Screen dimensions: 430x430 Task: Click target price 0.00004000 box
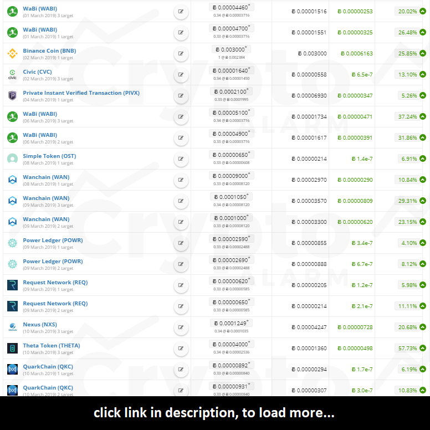click(x=232, y=344)
